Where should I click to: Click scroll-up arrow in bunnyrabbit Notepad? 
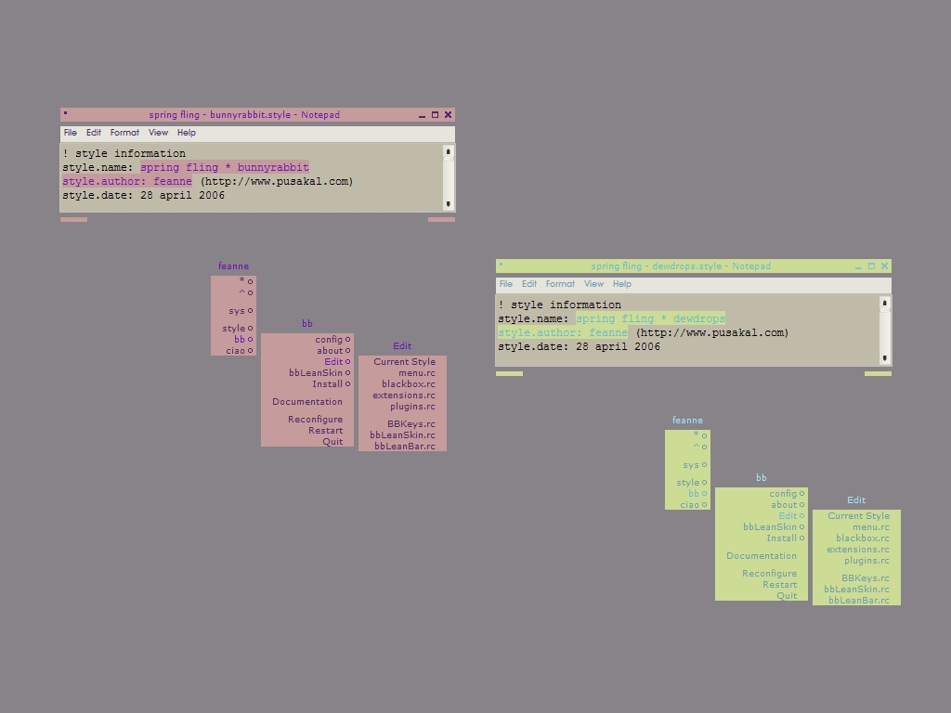448,151
